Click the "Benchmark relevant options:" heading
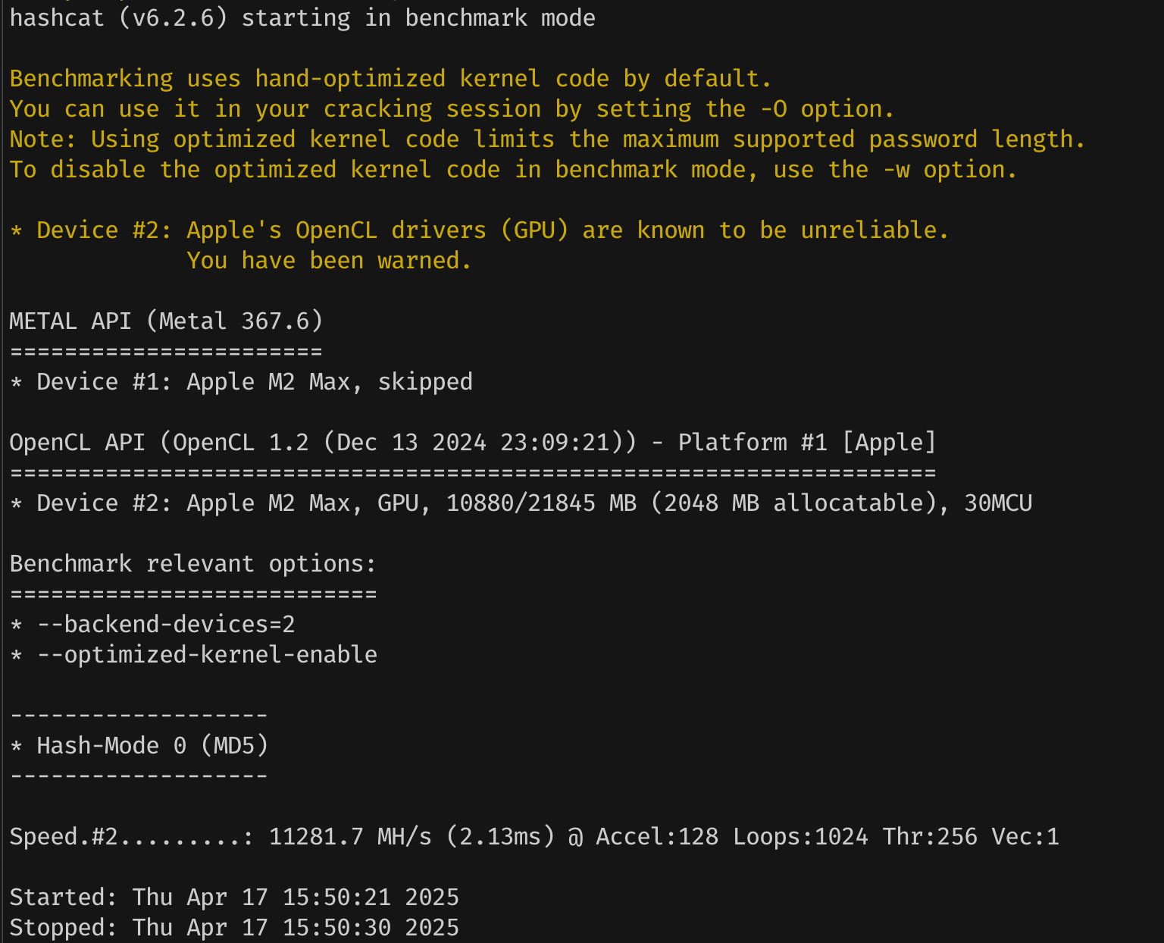 [192, 564]
